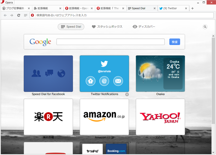Minimize the Opera window

pos(198,2)
